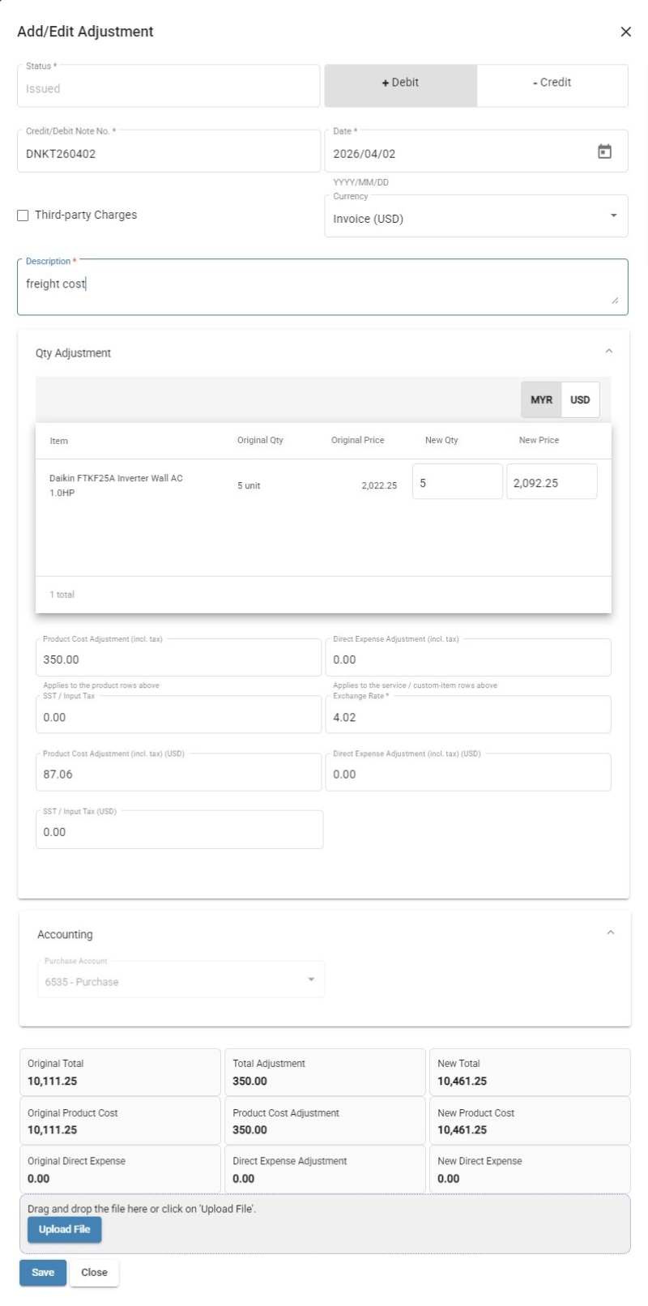Image resolution: width=648 pixels, height=1306 pixels.
Task: Open the date picker calendar icon
Action: pos(604,152)
